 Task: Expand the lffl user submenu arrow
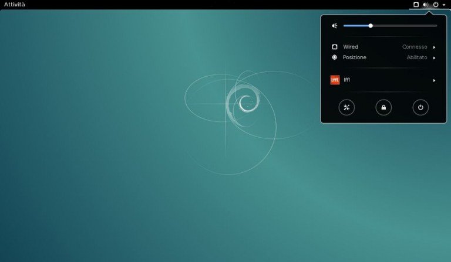click(435, 80)
